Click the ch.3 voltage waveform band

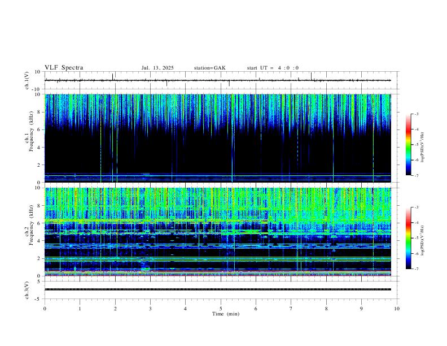tap(217, 289)
